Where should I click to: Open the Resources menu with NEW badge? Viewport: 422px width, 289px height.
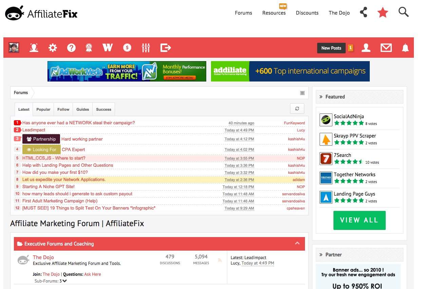click(x=274, y=13)
